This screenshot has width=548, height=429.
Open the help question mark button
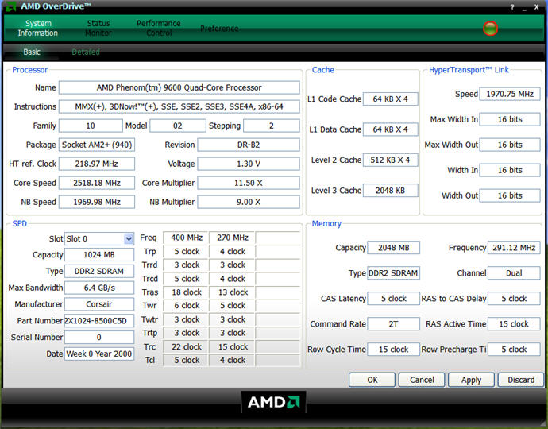512,7
